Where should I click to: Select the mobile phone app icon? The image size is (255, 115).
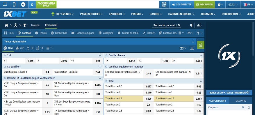point(14,5)
